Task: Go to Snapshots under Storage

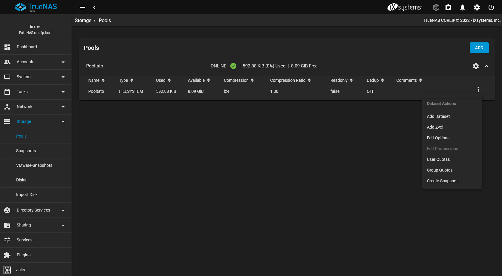Action: click(x=26, y=151)
